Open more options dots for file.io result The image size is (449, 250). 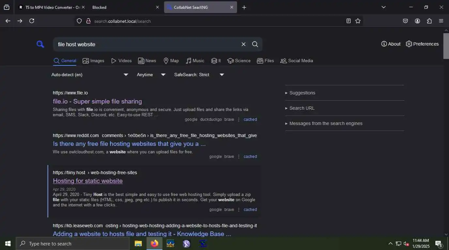(239, 119)
